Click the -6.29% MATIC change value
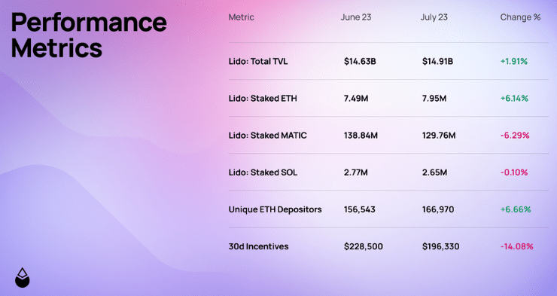Image resolution: width=557 pixels, height=296 pixels. [x=515, y=136]
